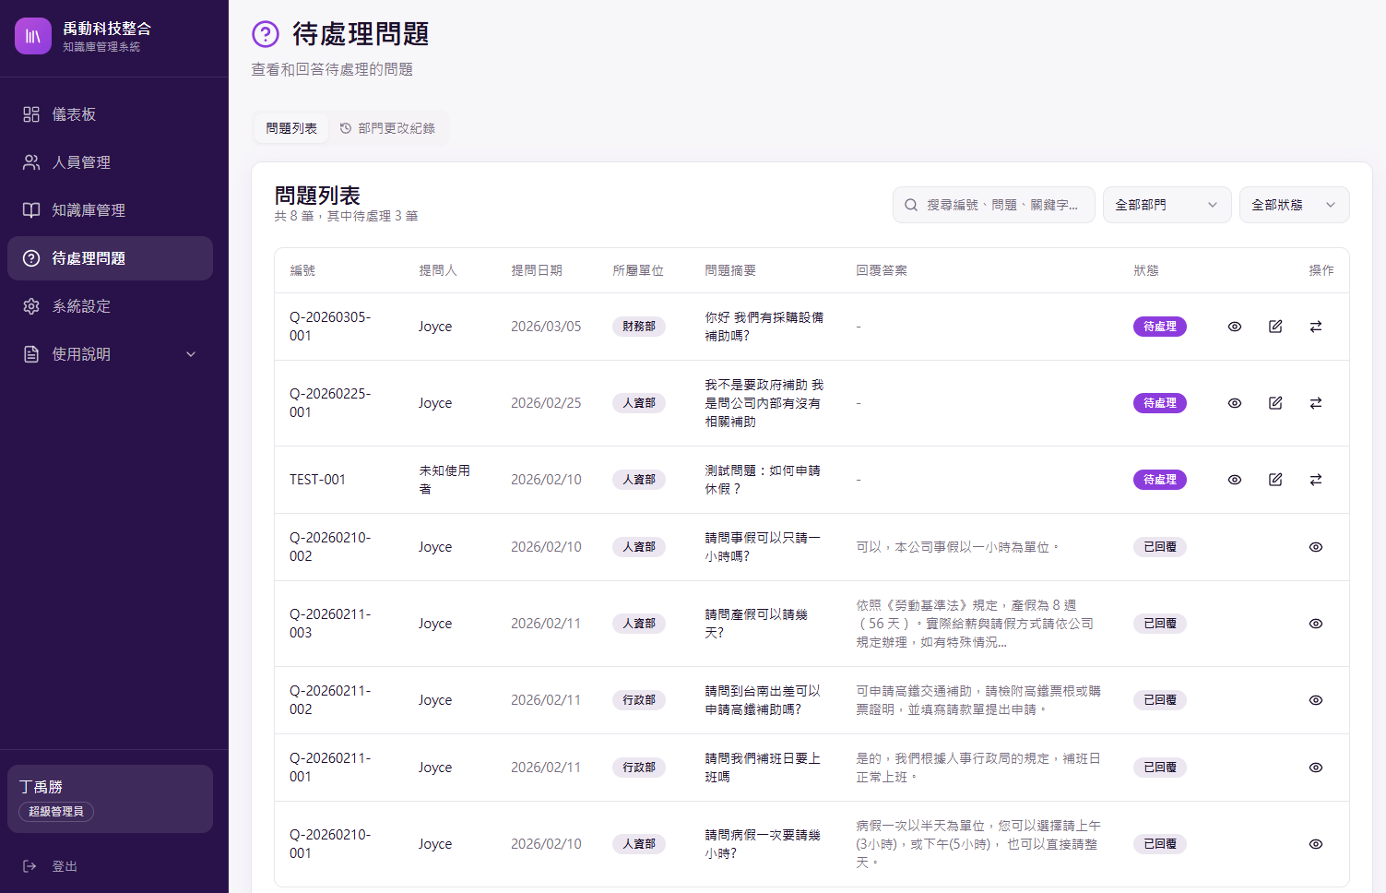This screenshot has width=1386, height=893.
Task: Expand the 使用說明 sidebar menu
Action: click(110, 354)
